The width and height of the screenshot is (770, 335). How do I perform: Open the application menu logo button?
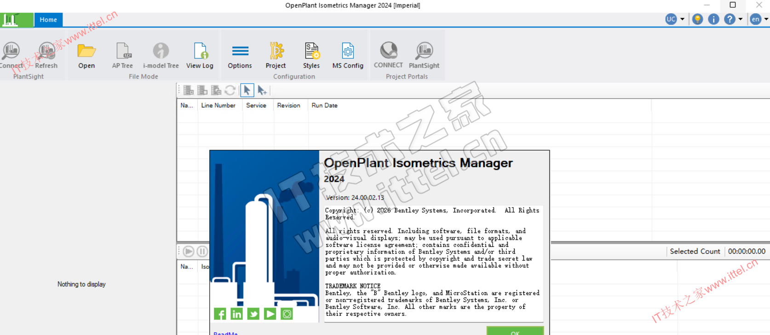pyautogui.click(x=17, y=20)
